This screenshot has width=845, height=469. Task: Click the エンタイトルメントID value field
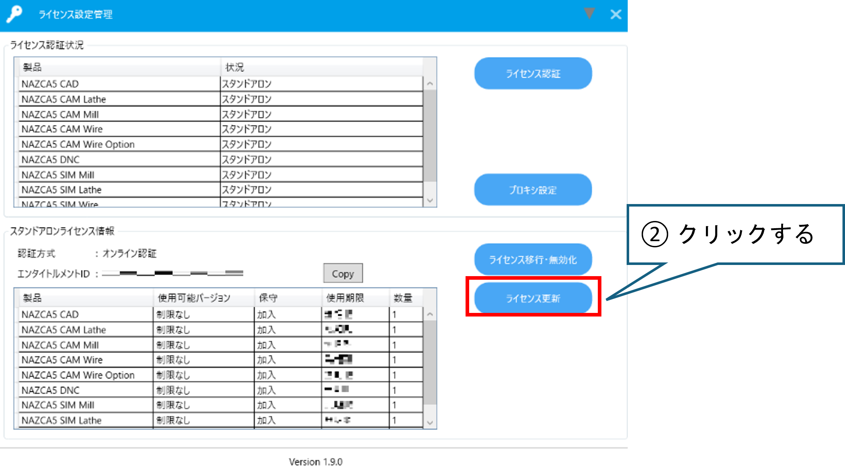(x=173, y=273)
